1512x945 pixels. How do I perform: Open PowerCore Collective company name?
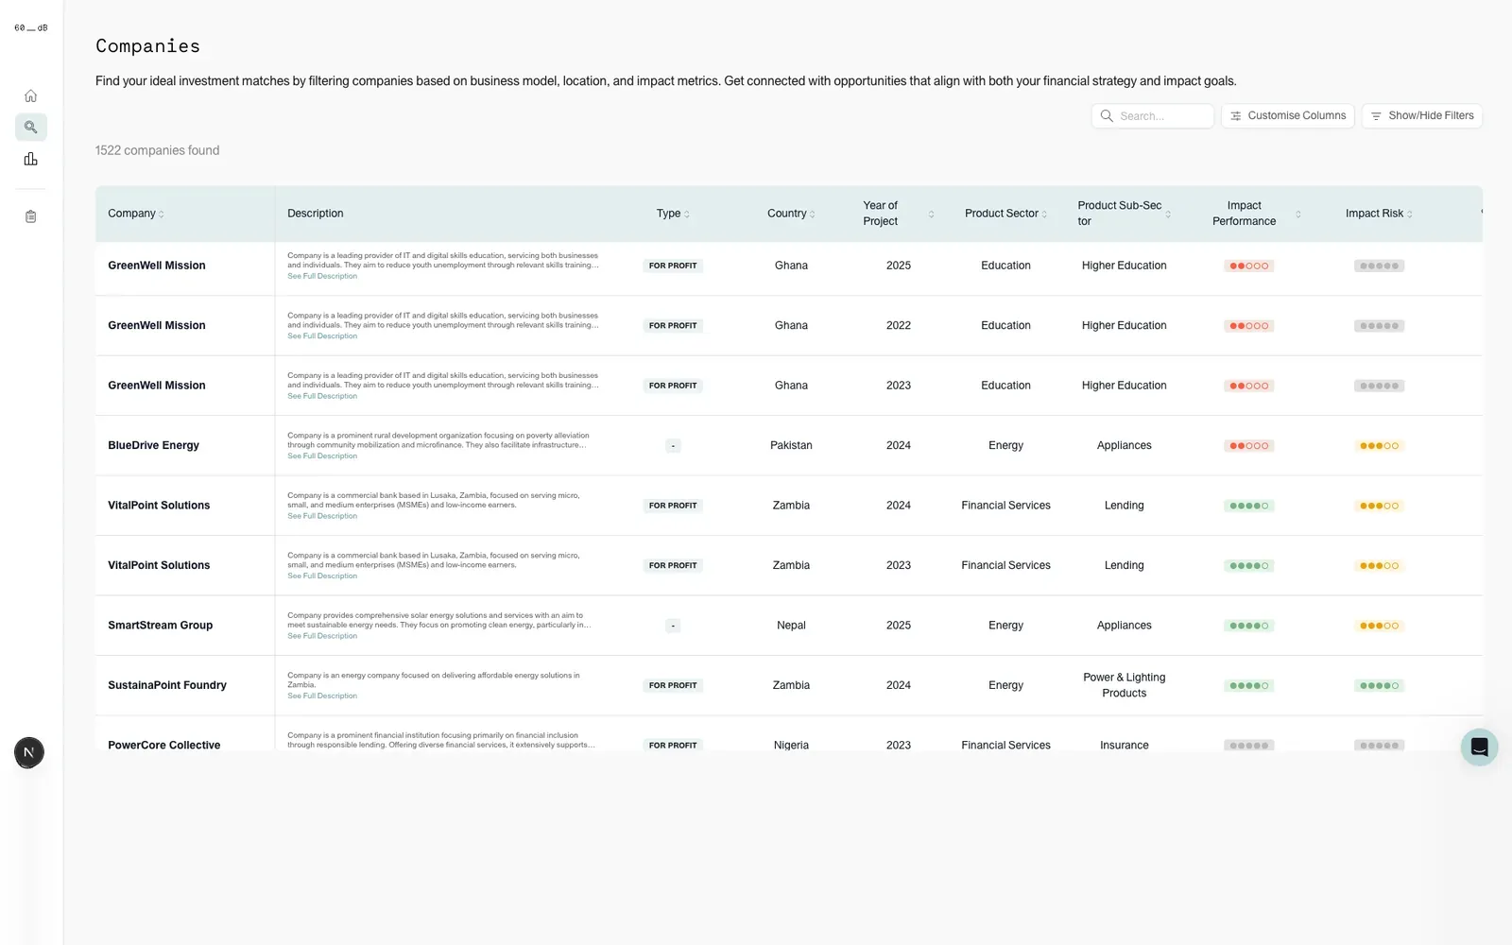click(163, 745)
